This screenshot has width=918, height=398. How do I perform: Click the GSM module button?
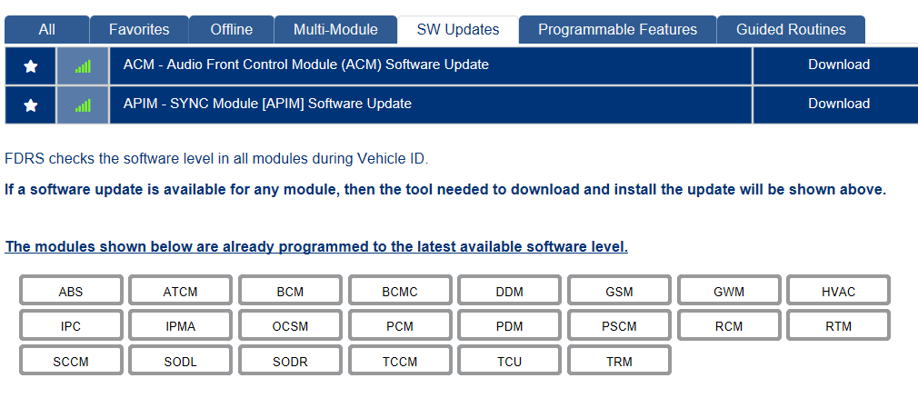tap(619, 291)
